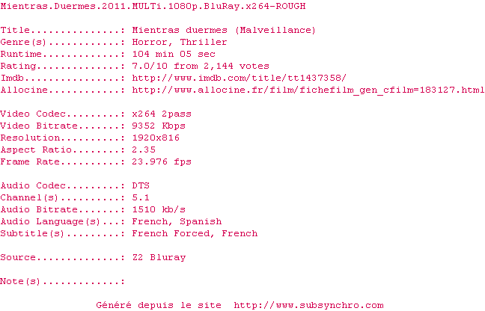Select Audio Language French, Spanish text
The width and height of the screenshot is (485, 311).
(177, 222)
